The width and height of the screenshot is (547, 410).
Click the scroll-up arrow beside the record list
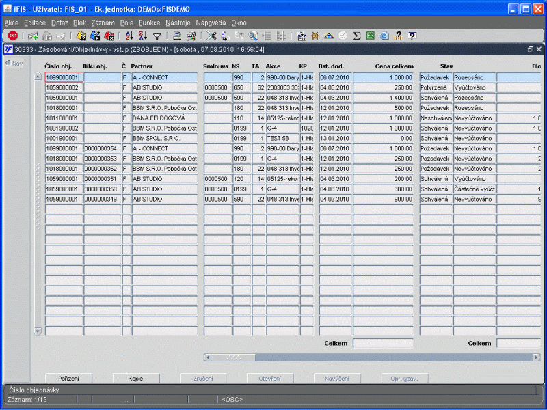tap(38, 77)
